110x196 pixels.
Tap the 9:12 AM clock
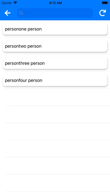point(56,3)
